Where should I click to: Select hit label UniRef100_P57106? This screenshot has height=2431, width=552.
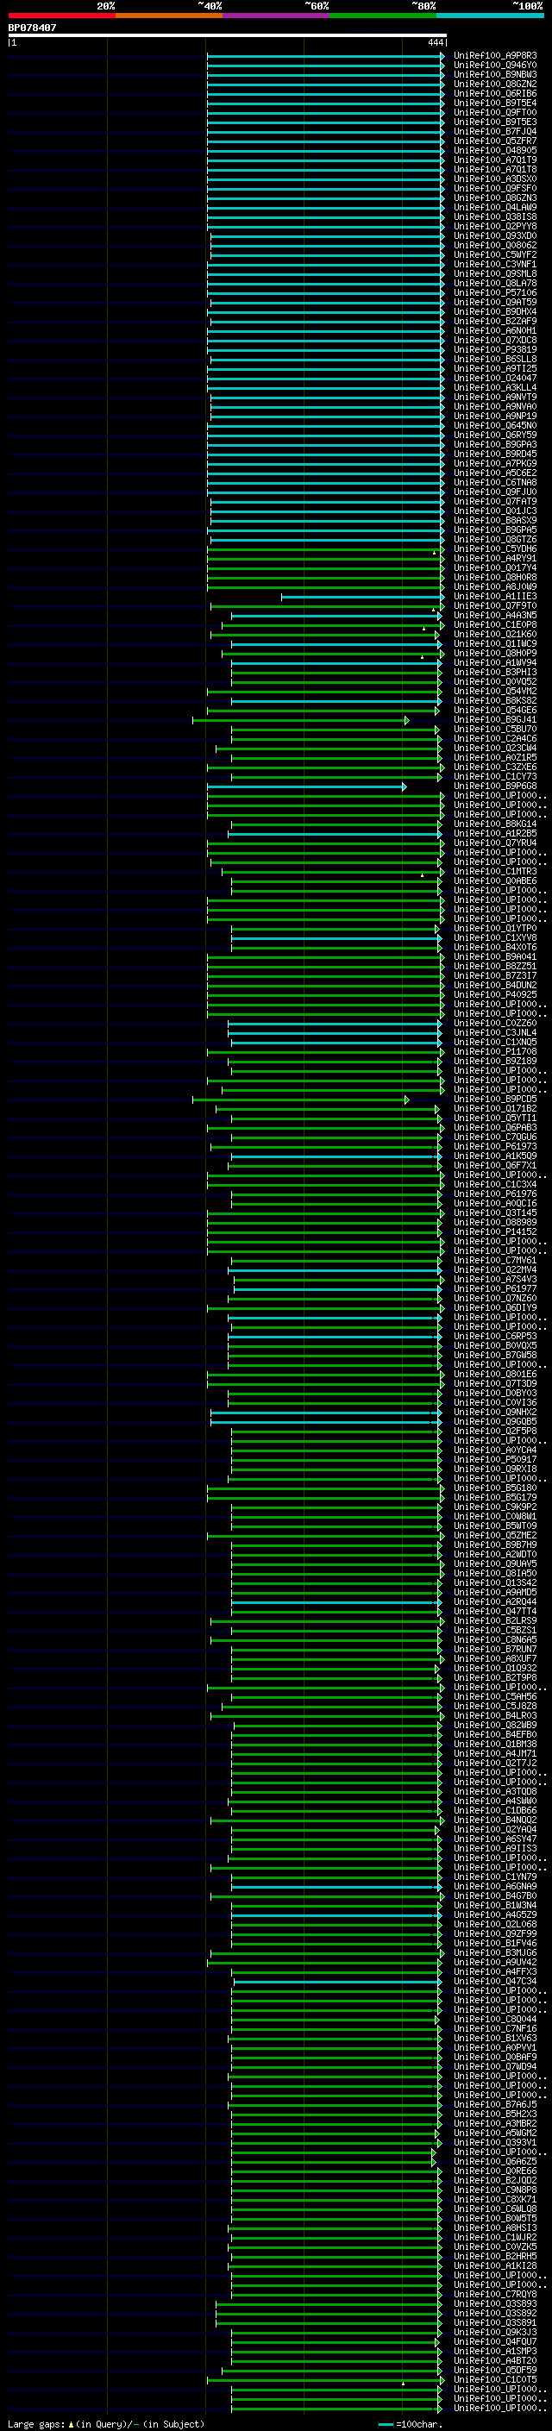pos(495,292)
